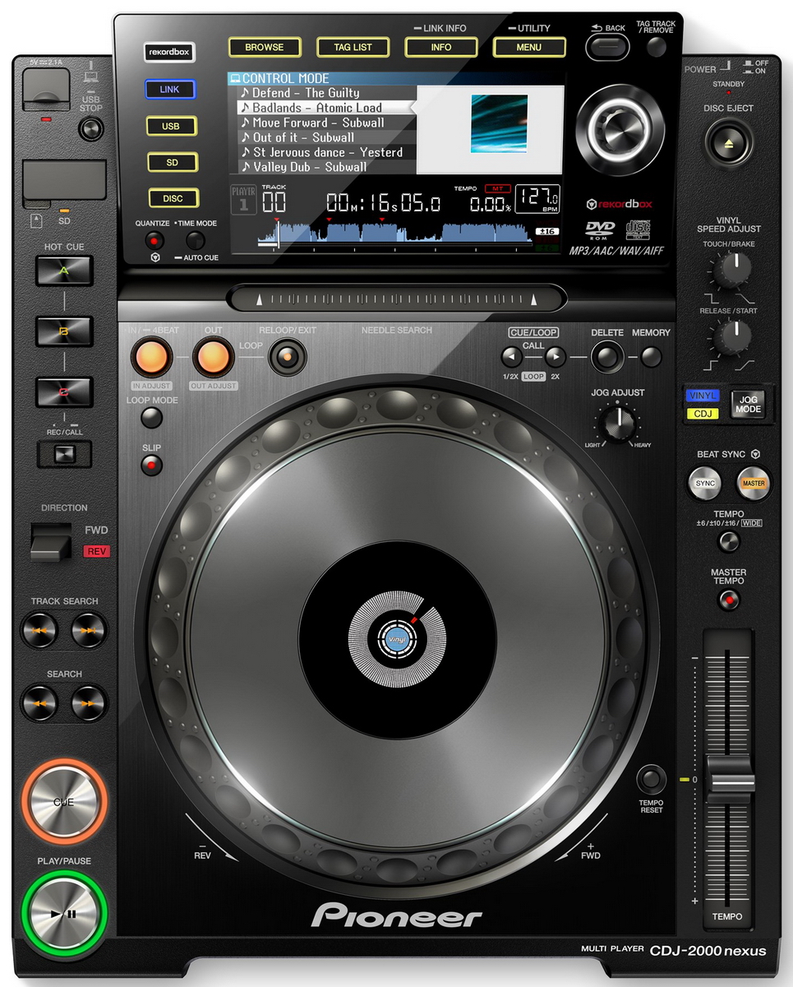Click the CUE/LOOP CALL right arrow
This screenshot has height=987, width=793.
point(556,357)
